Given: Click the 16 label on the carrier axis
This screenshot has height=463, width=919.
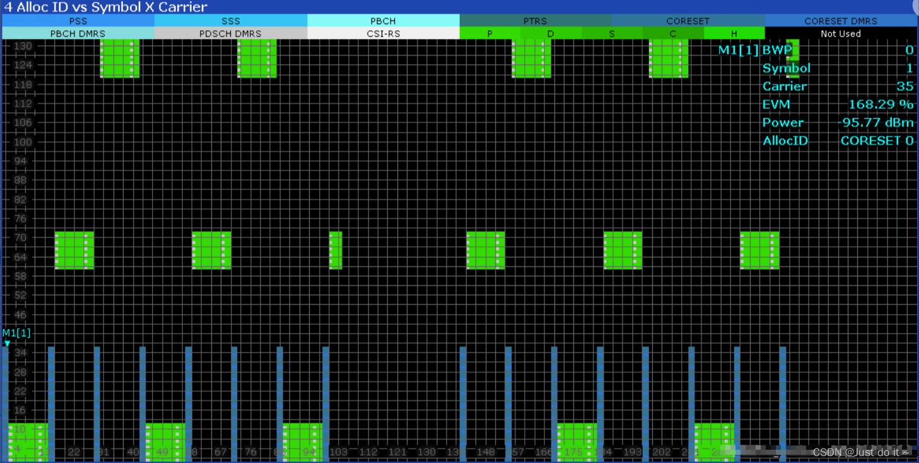Looking at the screenshot, I should (x=21, y=410).
